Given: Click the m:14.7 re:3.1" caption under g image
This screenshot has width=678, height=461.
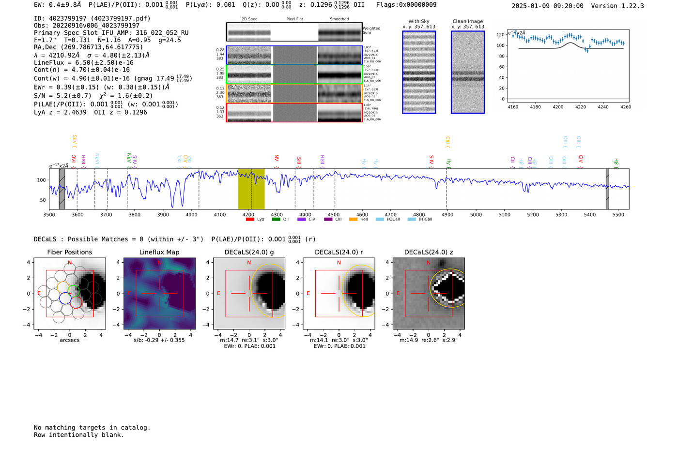Looking at the screenshot, I should (x=249, y=340).
